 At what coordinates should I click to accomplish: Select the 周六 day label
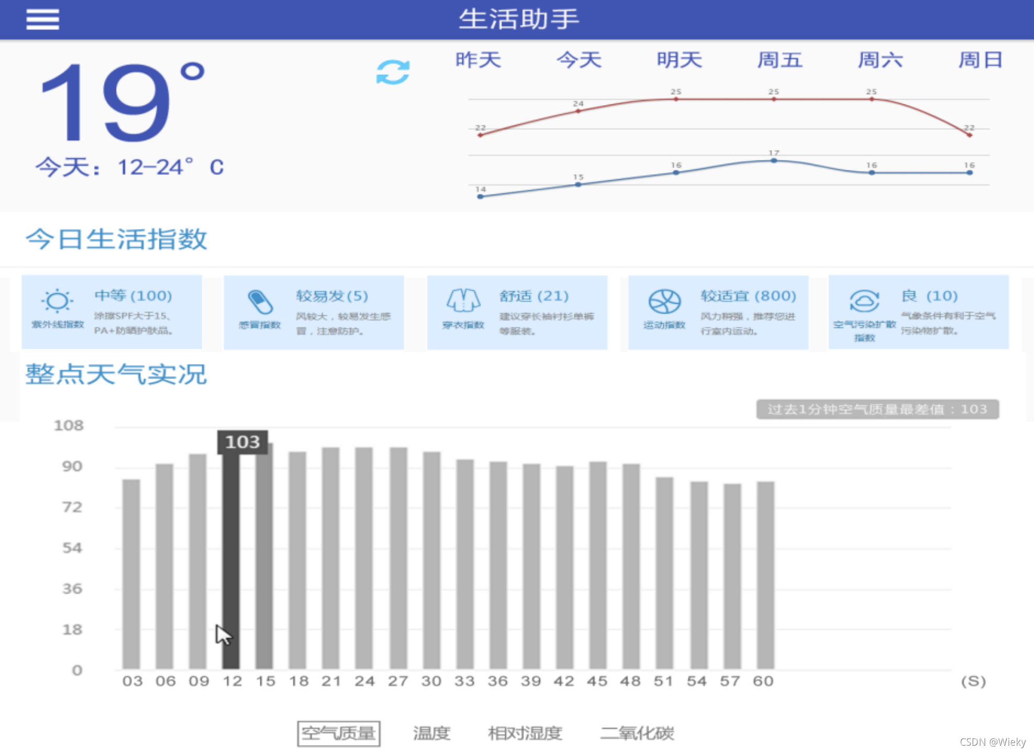point(880,60)
